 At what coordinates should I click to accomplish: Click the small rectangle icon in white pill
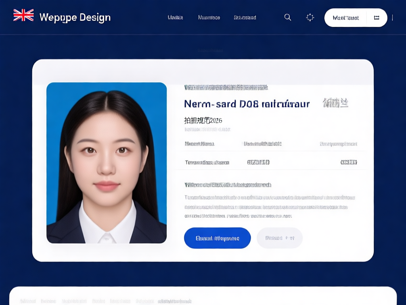coord(377,18)
